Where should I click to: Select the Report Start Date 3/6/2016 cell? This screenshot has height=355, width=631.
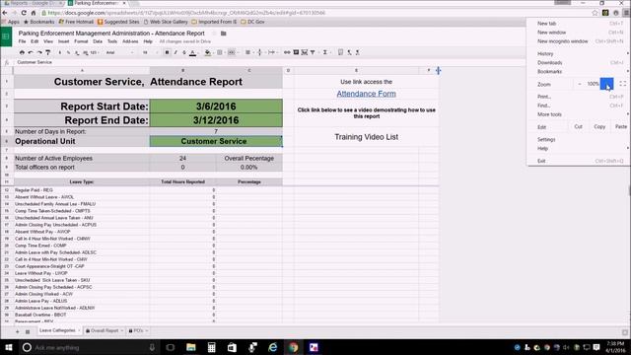coord(216,106)
